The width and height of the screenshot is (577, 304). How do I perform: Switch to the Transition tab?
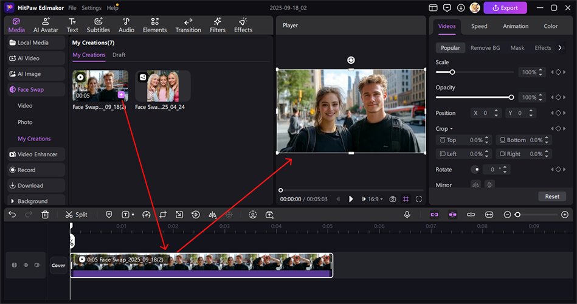click(188, 26)
